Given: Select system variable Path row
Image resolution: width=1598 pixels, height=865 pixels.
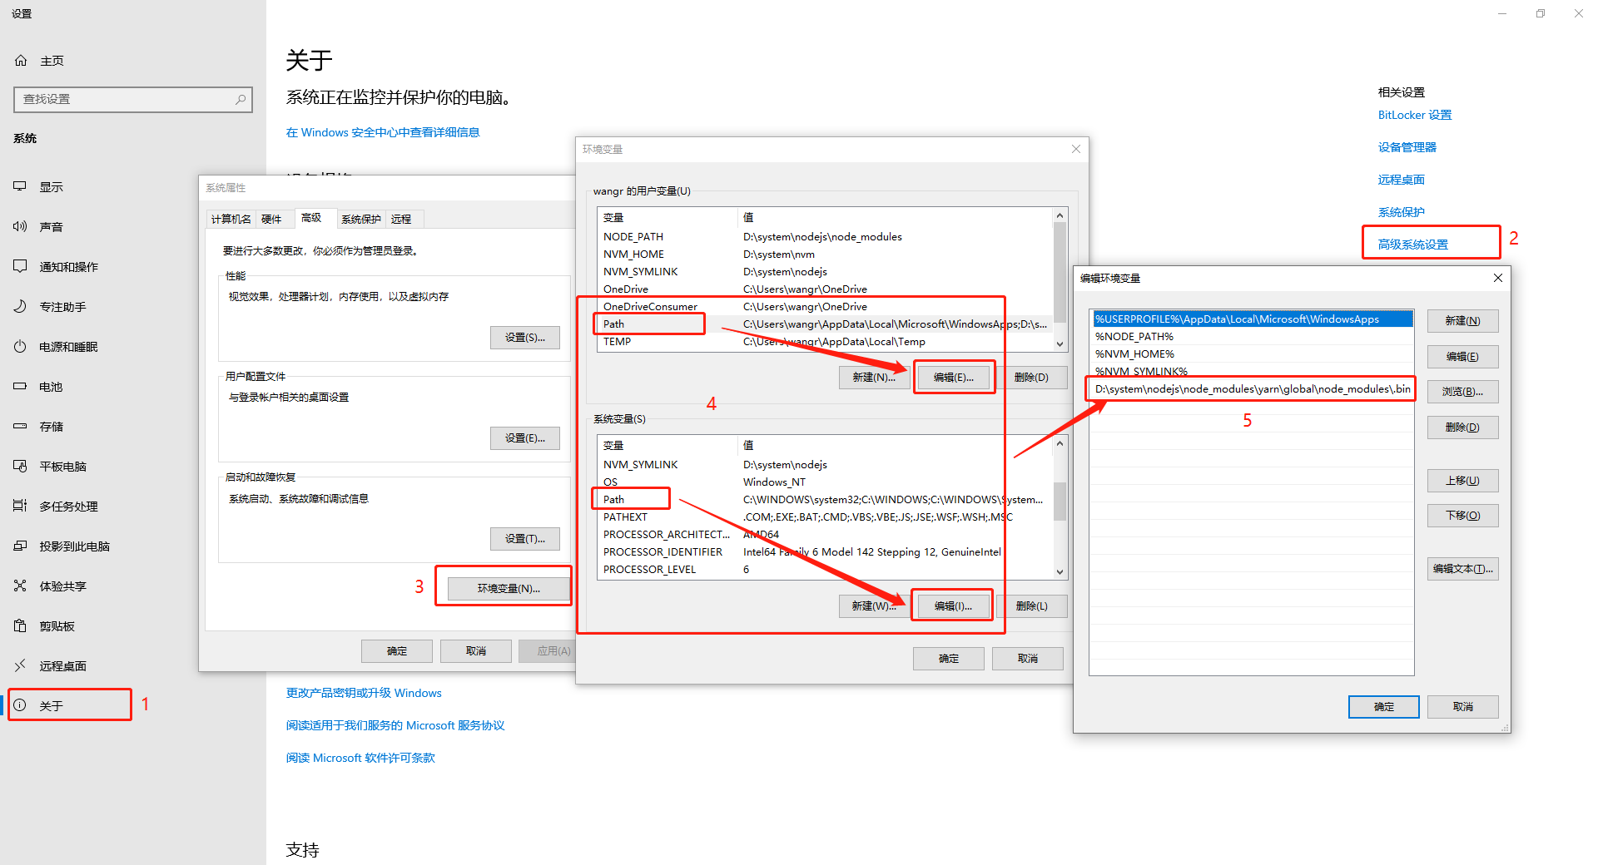Looking at the screenshot, I should (825, 499).
